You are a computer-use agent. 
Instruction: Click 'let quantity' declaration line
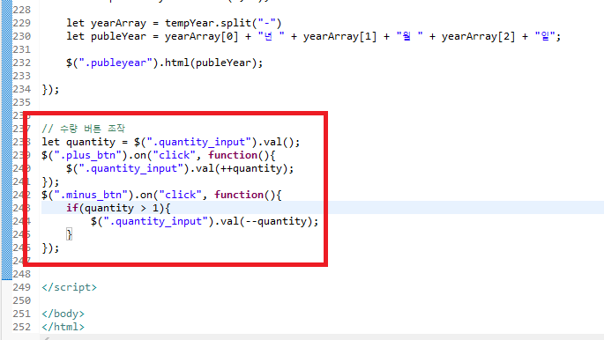pos(171,142)
